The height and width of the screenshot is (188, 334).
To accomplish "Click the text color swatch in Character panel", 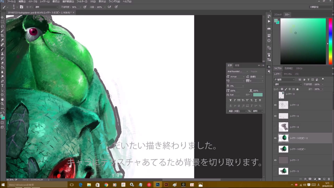I will [x=258, y=95].
